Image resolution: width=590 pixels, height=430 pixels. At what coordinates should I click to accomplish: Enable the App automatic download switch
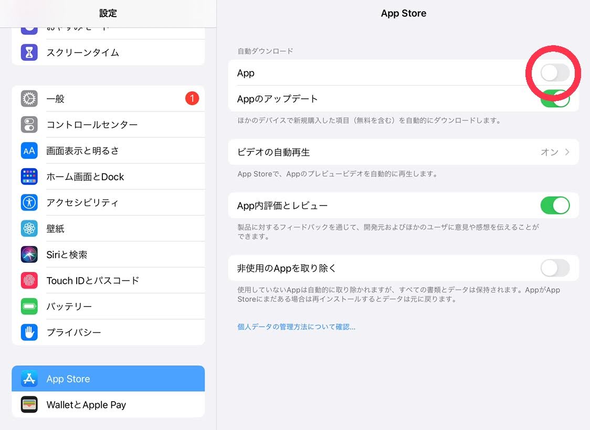tap(555, 73)
